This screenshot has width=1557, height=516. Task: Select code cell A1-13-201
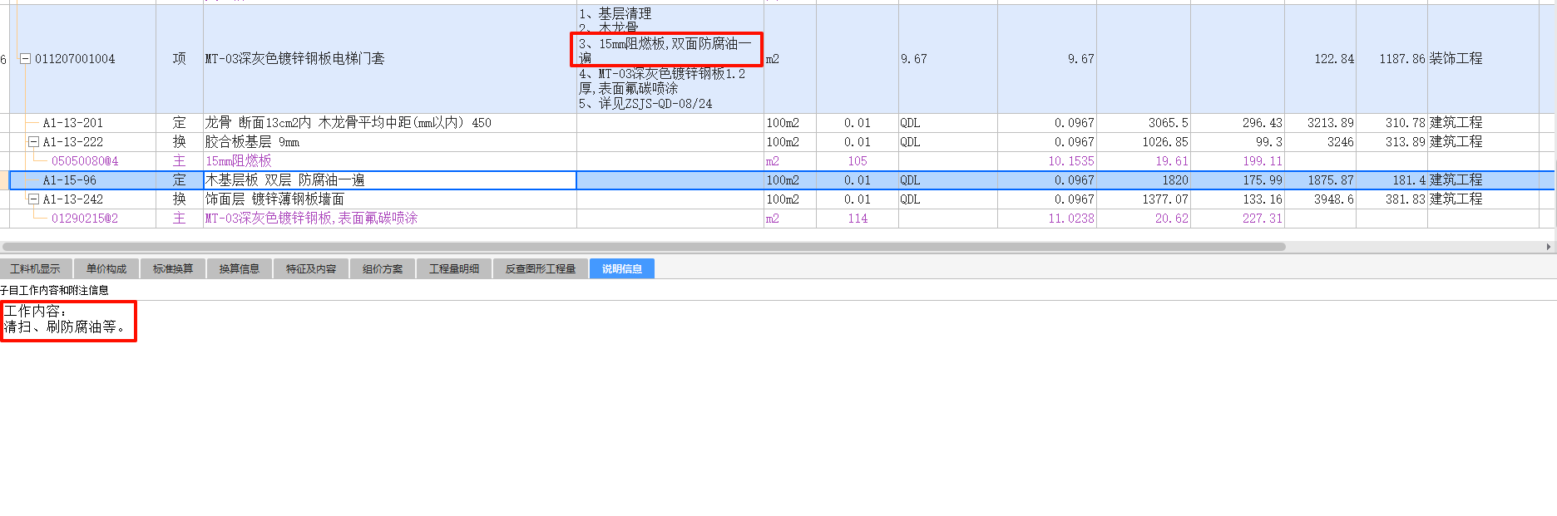(73, 123)
